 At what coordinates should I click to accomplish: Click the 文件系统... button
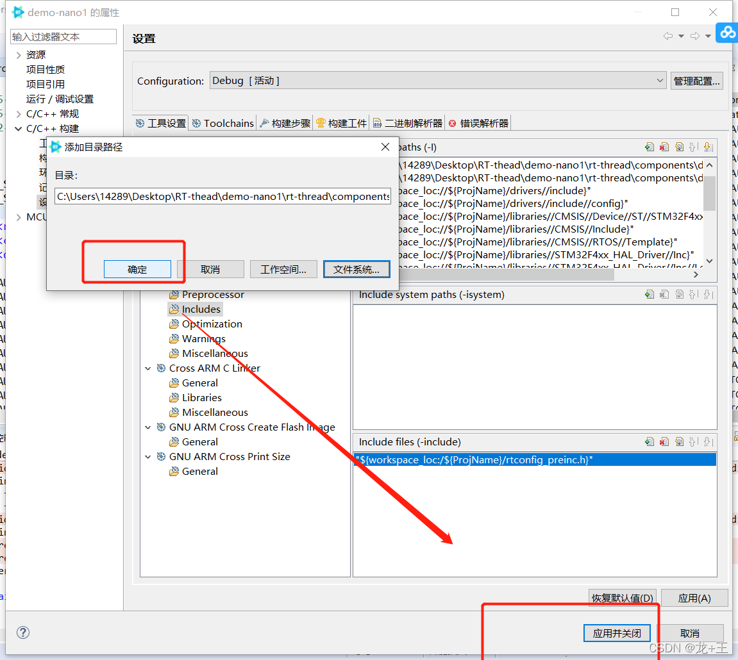click(x=356, y=269)
